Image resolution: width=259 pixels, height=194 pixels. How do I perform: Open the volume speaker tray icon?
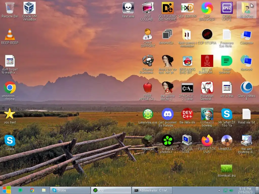(x=231, y=190)
